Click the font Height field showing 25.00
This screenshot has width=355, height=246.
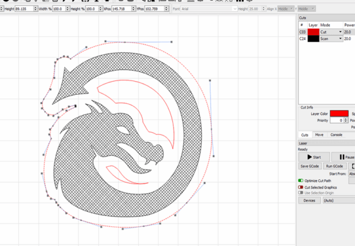point(255,9)
